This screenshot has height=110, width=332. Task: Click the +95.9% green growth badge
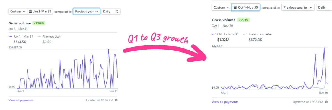(x=243, y=20)
